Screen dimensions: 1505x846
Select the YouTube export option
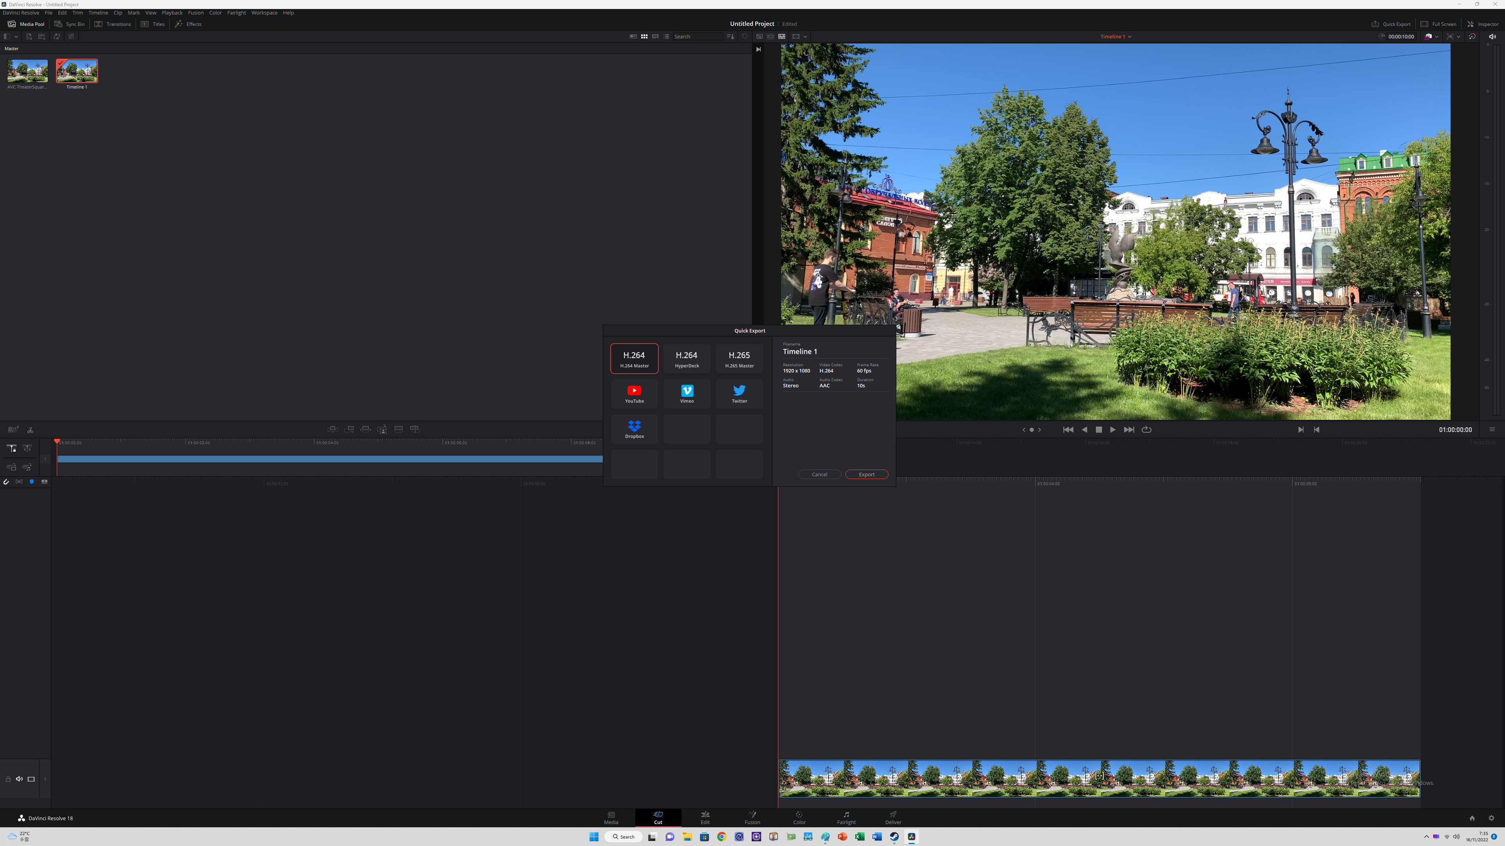tap(634, 394)
